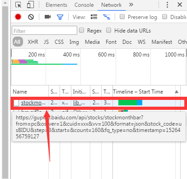187x179 pixels.
Task: Click 600 ms mark in overview timeline
Action: pos(106,55)
